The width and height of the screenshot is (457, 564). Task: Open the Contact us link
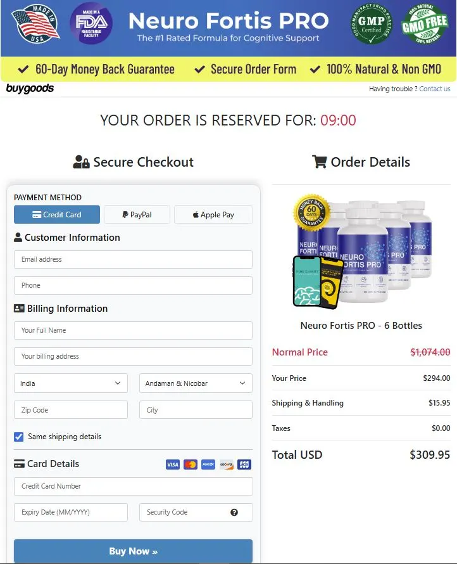[x=435, y=89]
